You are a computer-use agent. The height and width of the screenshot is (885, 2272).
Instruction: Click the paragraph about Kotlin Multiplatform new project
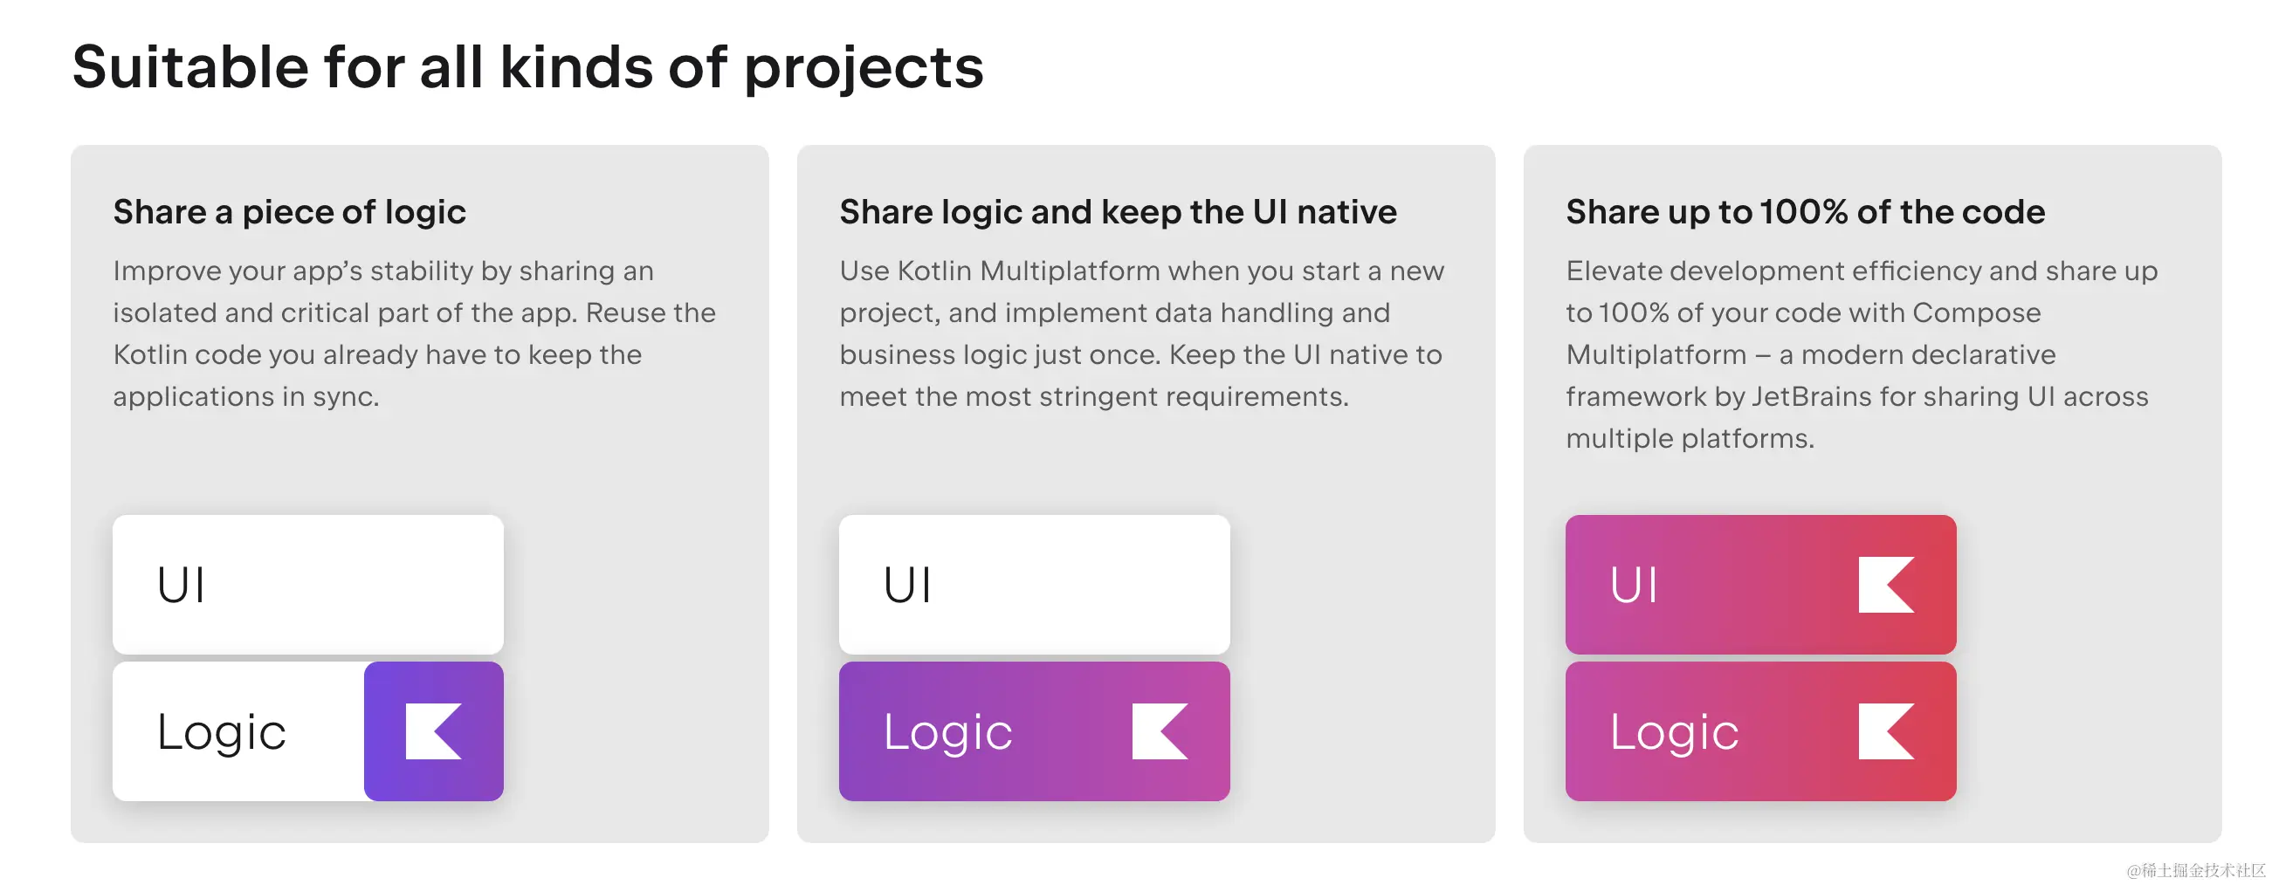point(1141,333)
